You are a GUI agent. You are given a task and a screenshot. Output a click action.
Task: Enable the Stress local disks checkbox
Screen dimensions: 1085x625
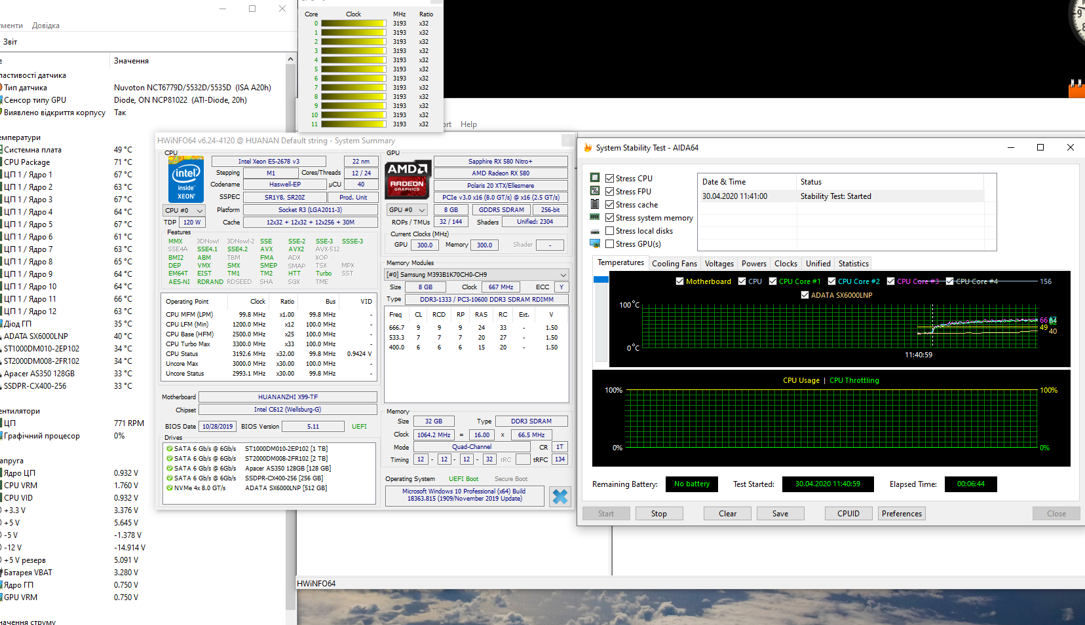click(x=610, y=230)
